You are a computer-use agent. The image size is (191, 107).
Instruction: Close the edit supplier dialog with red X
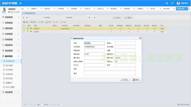(140, 38)
